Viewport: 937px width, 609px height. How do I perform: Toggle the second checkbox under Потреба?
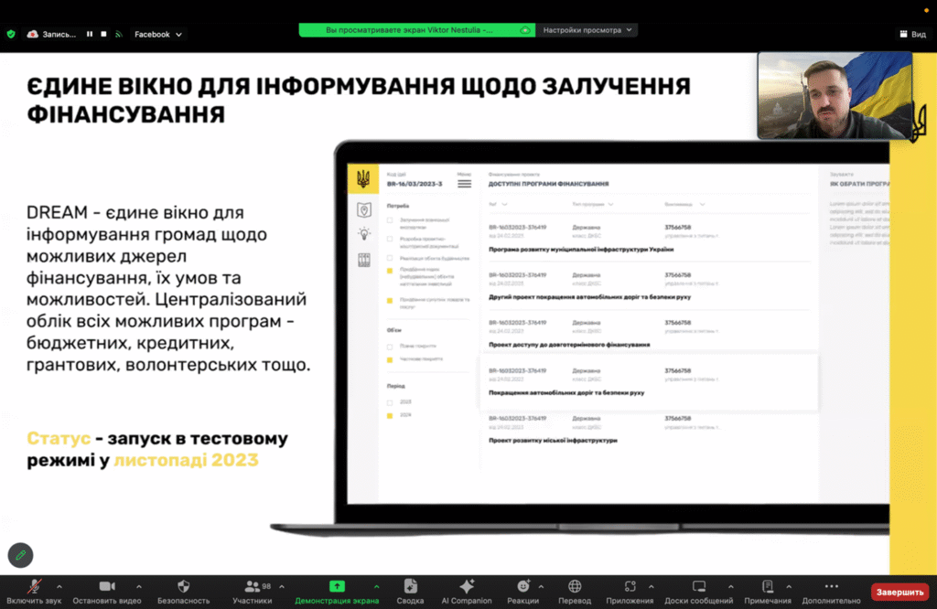[390, 239]
